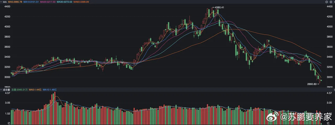Image resolution: width=335 pixels, height=125 pixels.
Task: Select the MA10:3101.51 legend value
Action: pyautogui.click(x=31, y=2)
